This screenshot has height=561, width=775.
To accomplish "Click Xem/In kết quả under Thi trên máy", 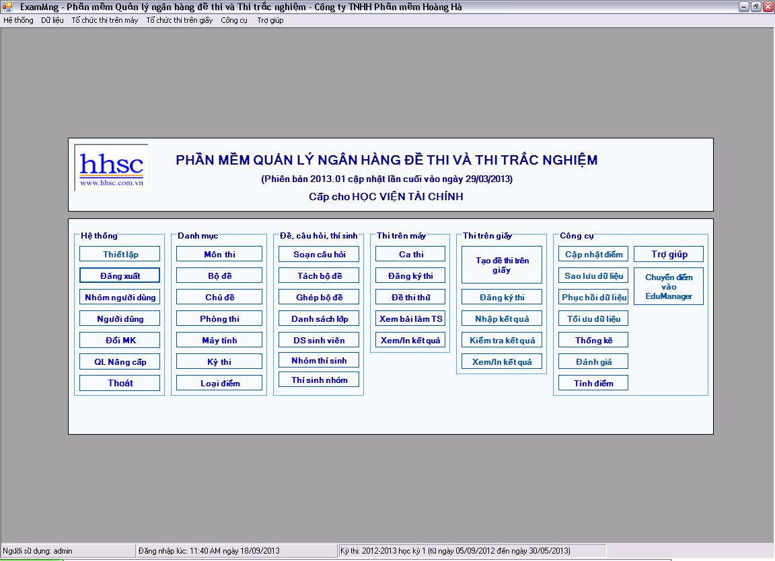I will 410,340.
